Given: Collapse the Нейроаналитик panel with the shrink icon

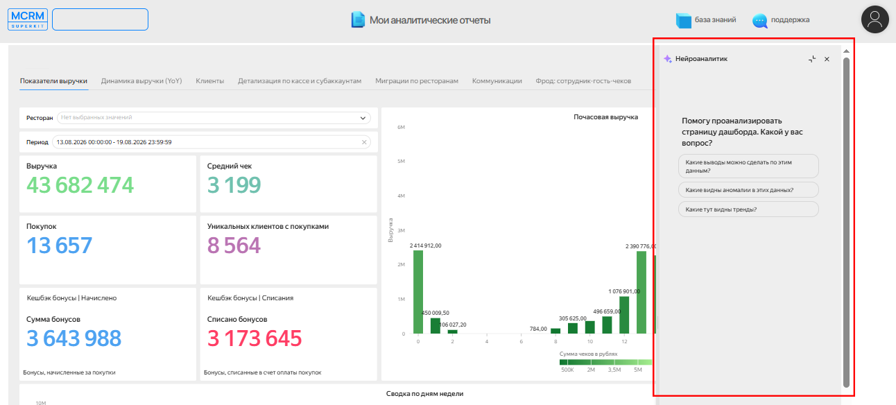Looking at the screenshot, I should [812, 59].
